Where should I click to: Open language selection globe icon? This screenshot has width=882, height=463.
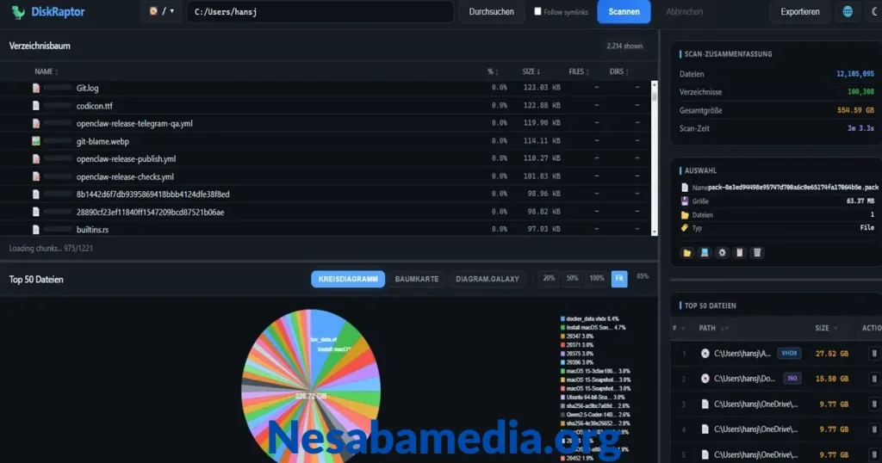pyautogui.click(x=848, y=11)
